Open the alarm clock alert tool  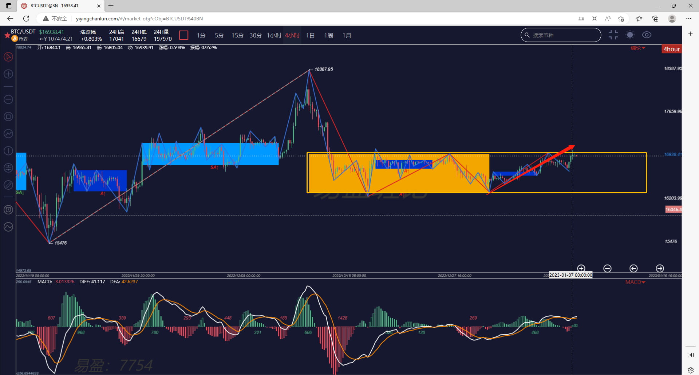coord(8,210)
